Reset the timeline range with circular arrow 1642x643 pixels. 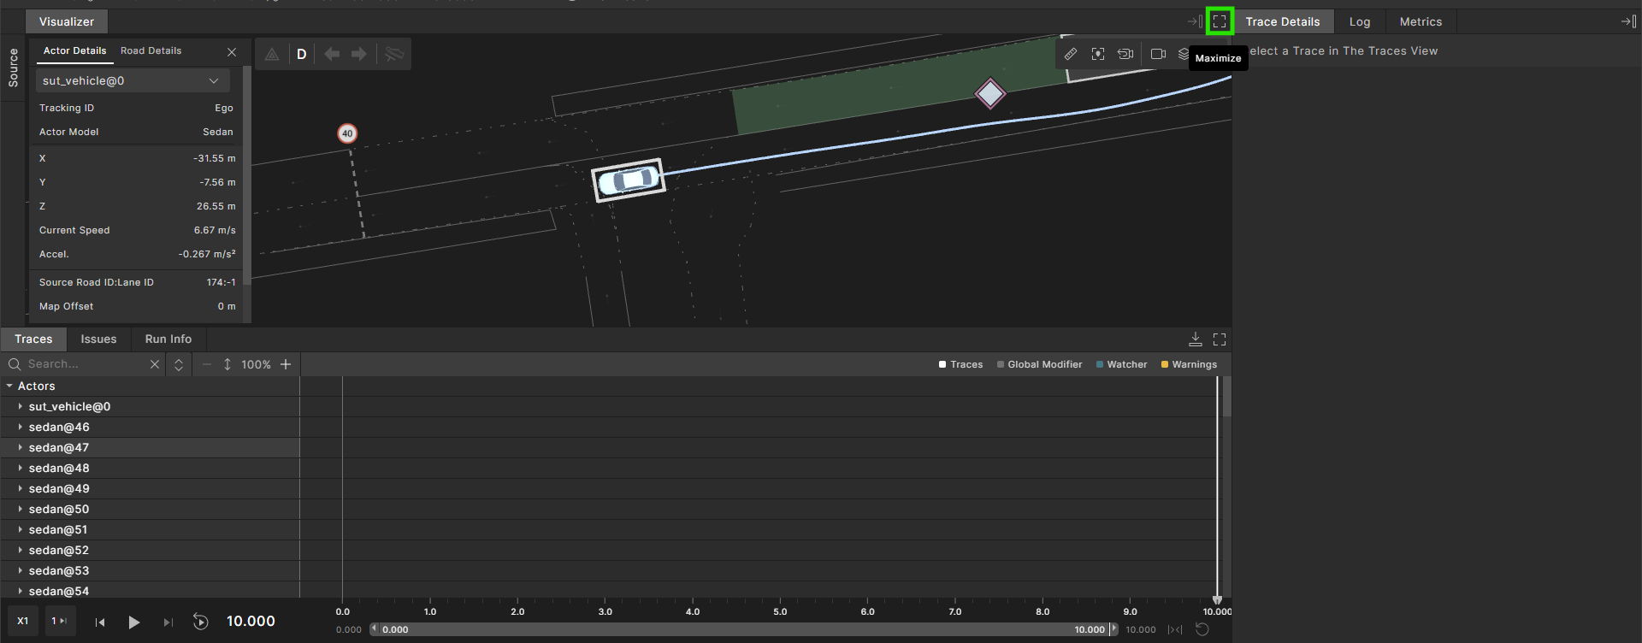coord(1202,629)
